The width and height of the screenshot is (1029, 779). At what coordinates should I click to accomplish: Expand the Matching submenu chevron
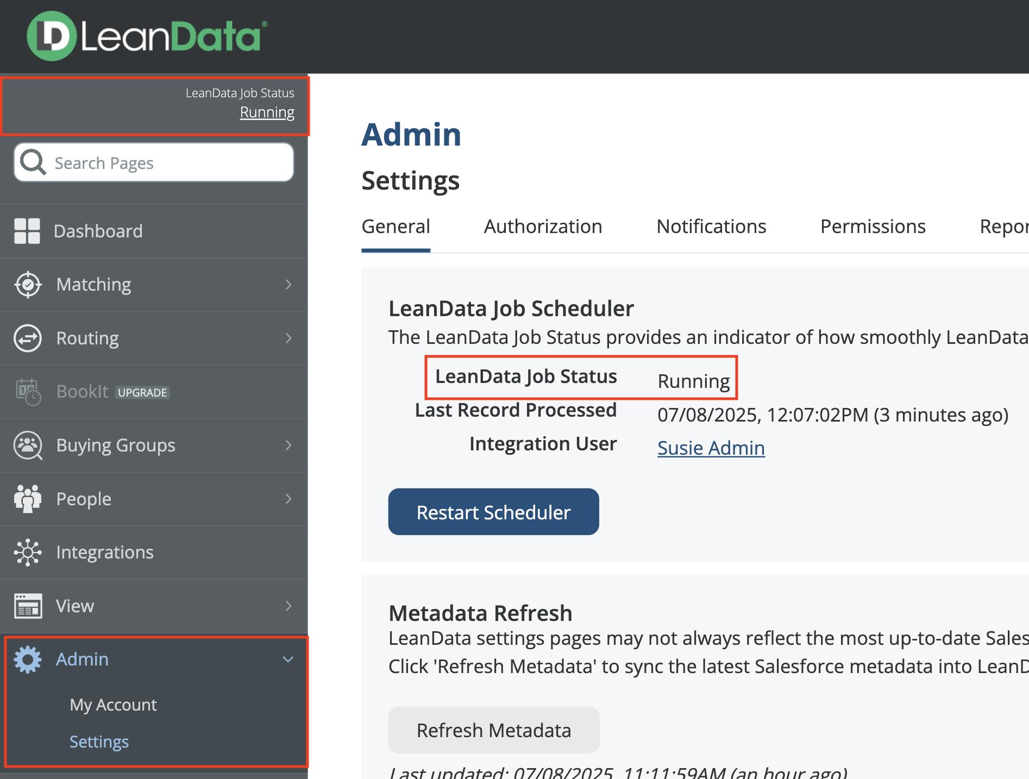288,285
